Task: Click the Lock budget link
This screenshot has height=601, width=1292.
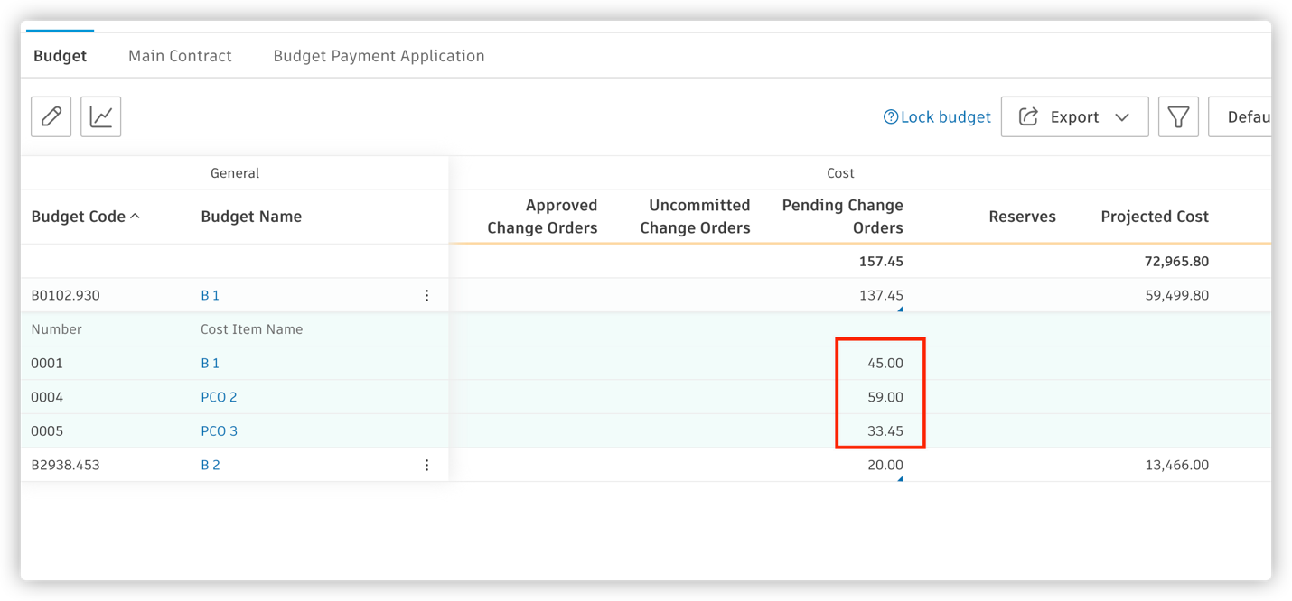Action: [945, 116]
